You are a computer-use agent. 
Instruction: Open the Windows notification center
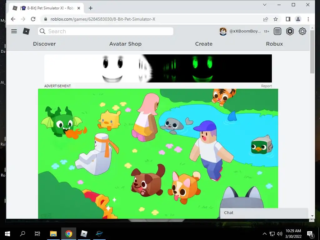tap(310, 234)
